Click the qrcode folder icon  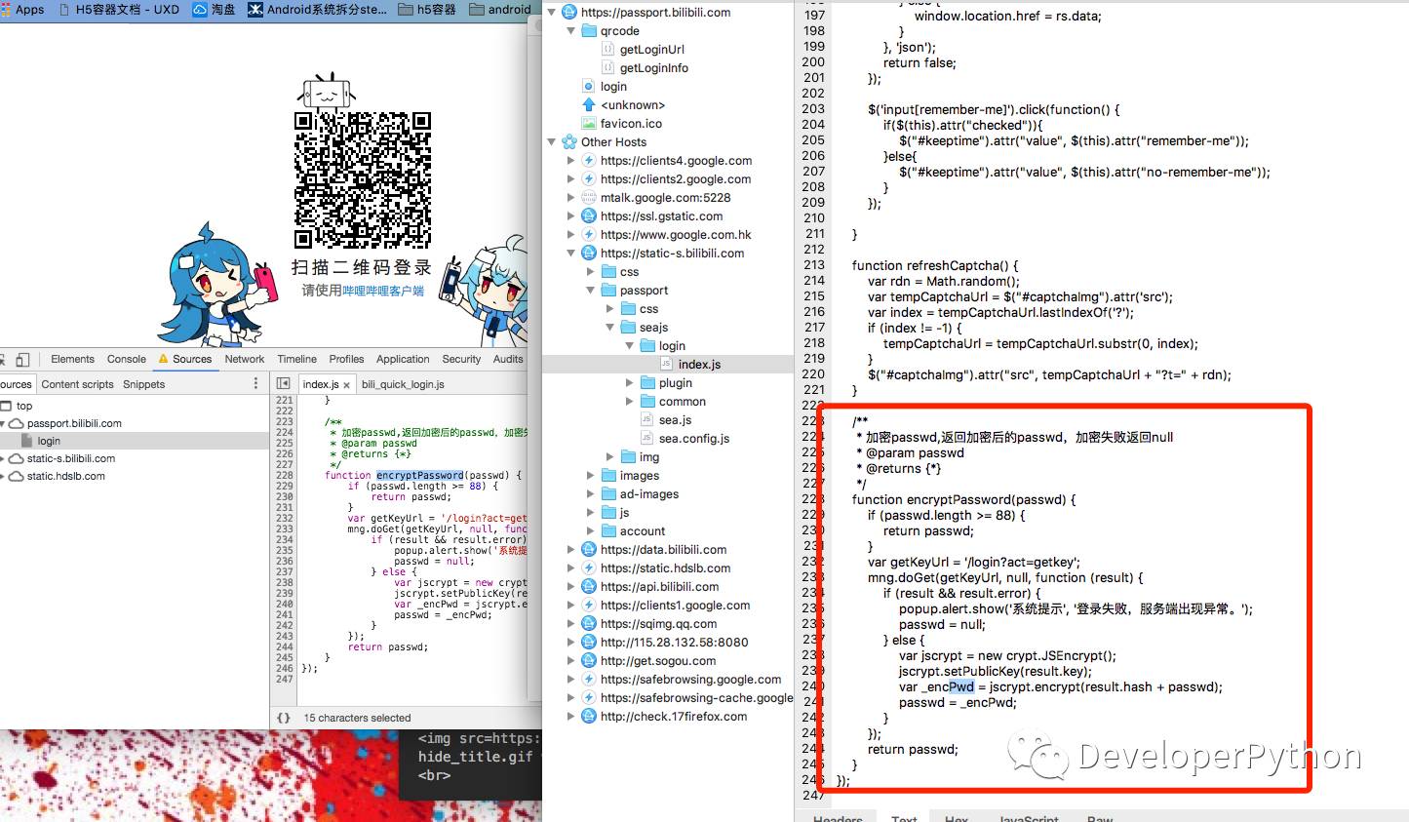[589, 31]
